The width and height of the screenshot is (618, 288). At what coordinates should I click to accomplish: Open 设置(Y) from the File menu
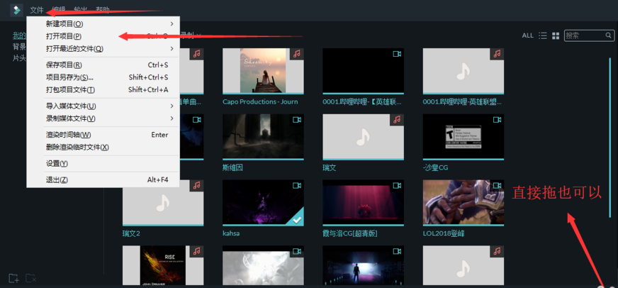tap(103, 163)
